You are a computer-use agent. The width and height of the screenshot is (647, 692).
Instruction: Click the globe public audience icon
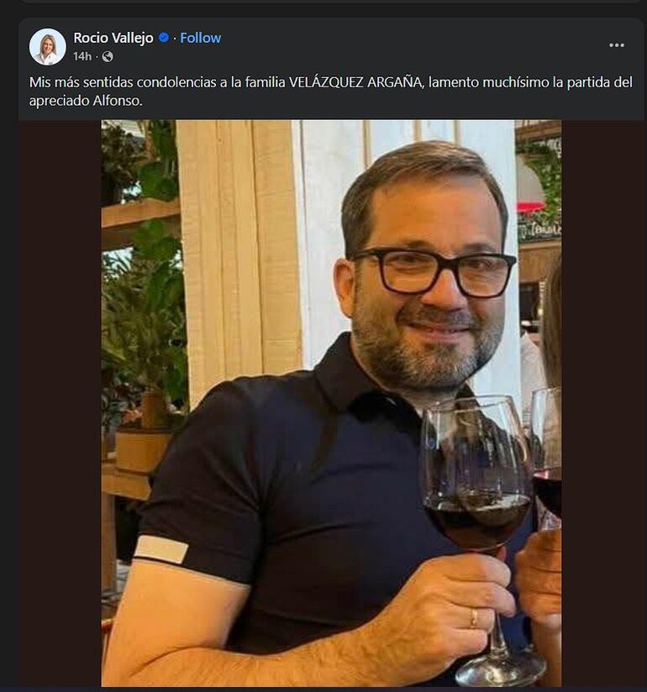108,56
